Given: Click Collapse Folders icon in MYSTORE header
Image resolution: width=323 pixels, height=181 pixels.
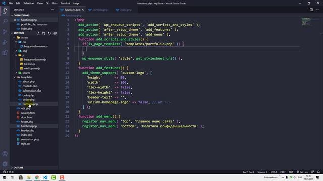Looking at the screenshot, I should [55, 33].
